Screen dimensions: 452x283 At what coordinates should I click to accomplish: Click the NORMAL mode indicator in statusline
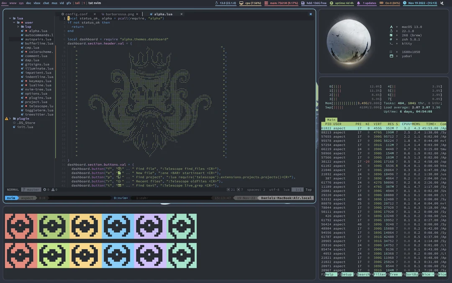point(13,190)
